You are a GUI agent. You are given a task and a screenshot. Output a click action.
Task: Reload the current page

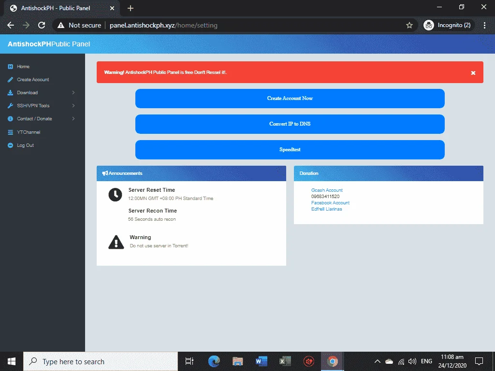click(x=42, y=25)
